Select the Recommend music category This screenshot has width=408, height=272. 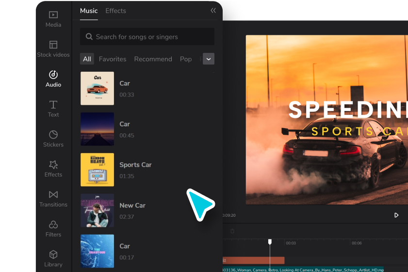point(153,59)
